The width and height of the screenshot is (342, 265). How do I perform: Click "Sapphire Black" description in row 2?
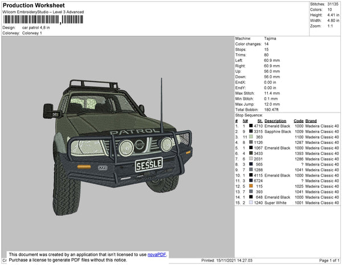click(x=278, y=131)
